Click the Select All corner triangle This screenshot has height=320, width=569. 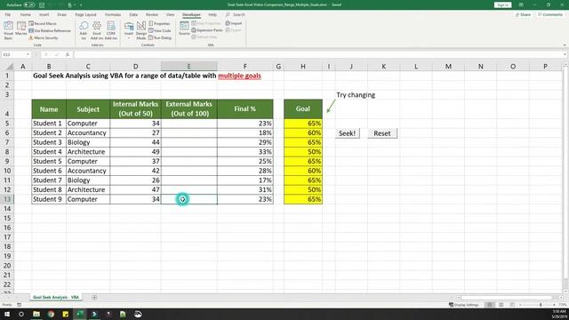9,67
